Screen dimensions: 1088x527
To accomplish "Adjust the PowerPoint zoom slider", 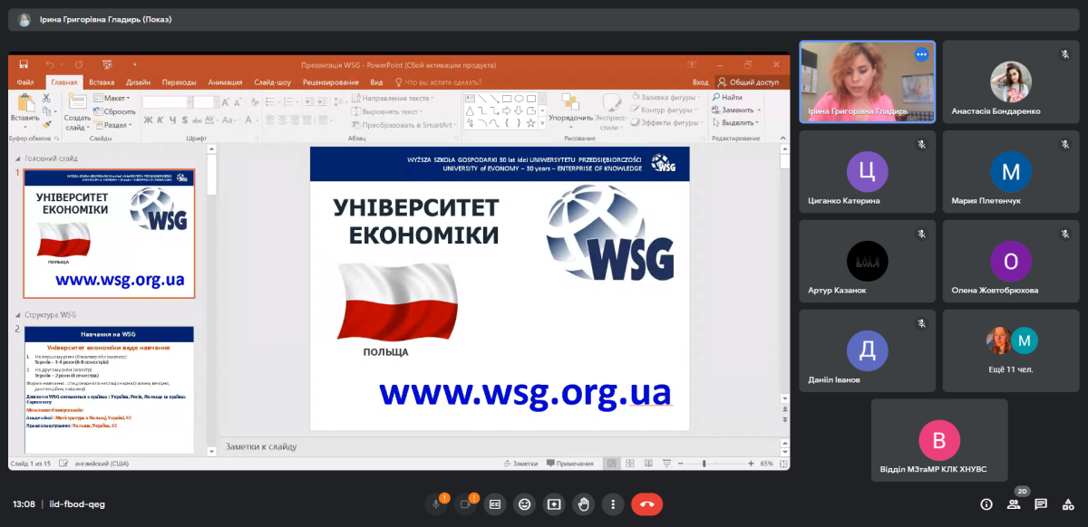I will [704, 463].
